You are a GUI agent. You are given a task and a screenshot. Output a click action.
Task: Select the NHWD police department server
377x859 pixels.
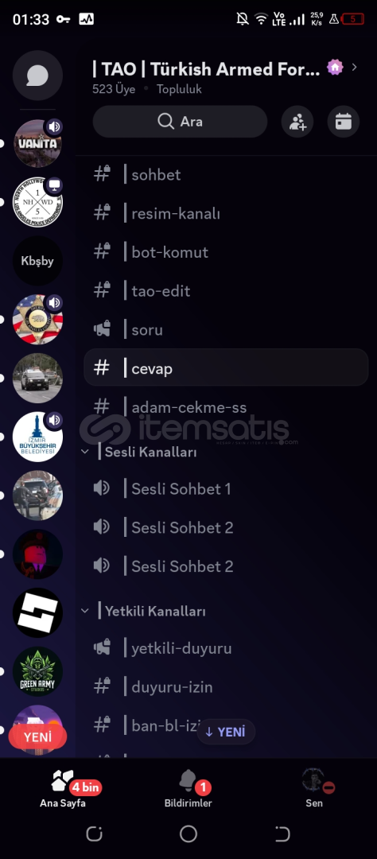tap(37, 202)
